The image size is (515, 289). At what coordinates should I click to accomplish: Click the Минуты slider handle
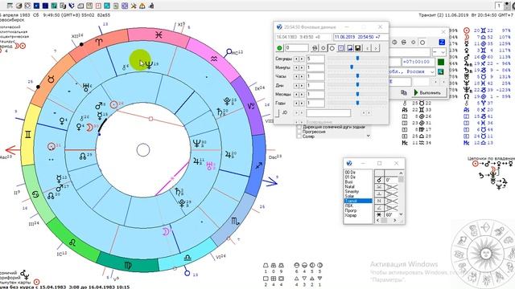tap(352, 67)
